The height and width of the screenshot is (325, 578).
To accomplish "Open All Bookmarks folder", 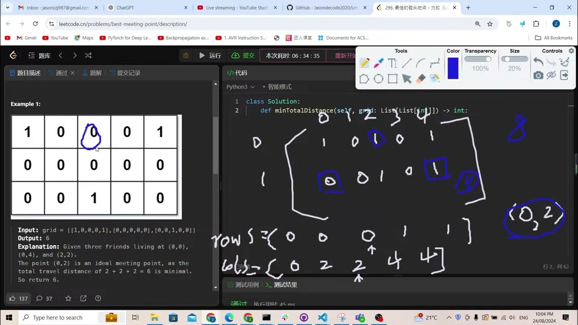I will pyautogui.click(x=554, y=38).
